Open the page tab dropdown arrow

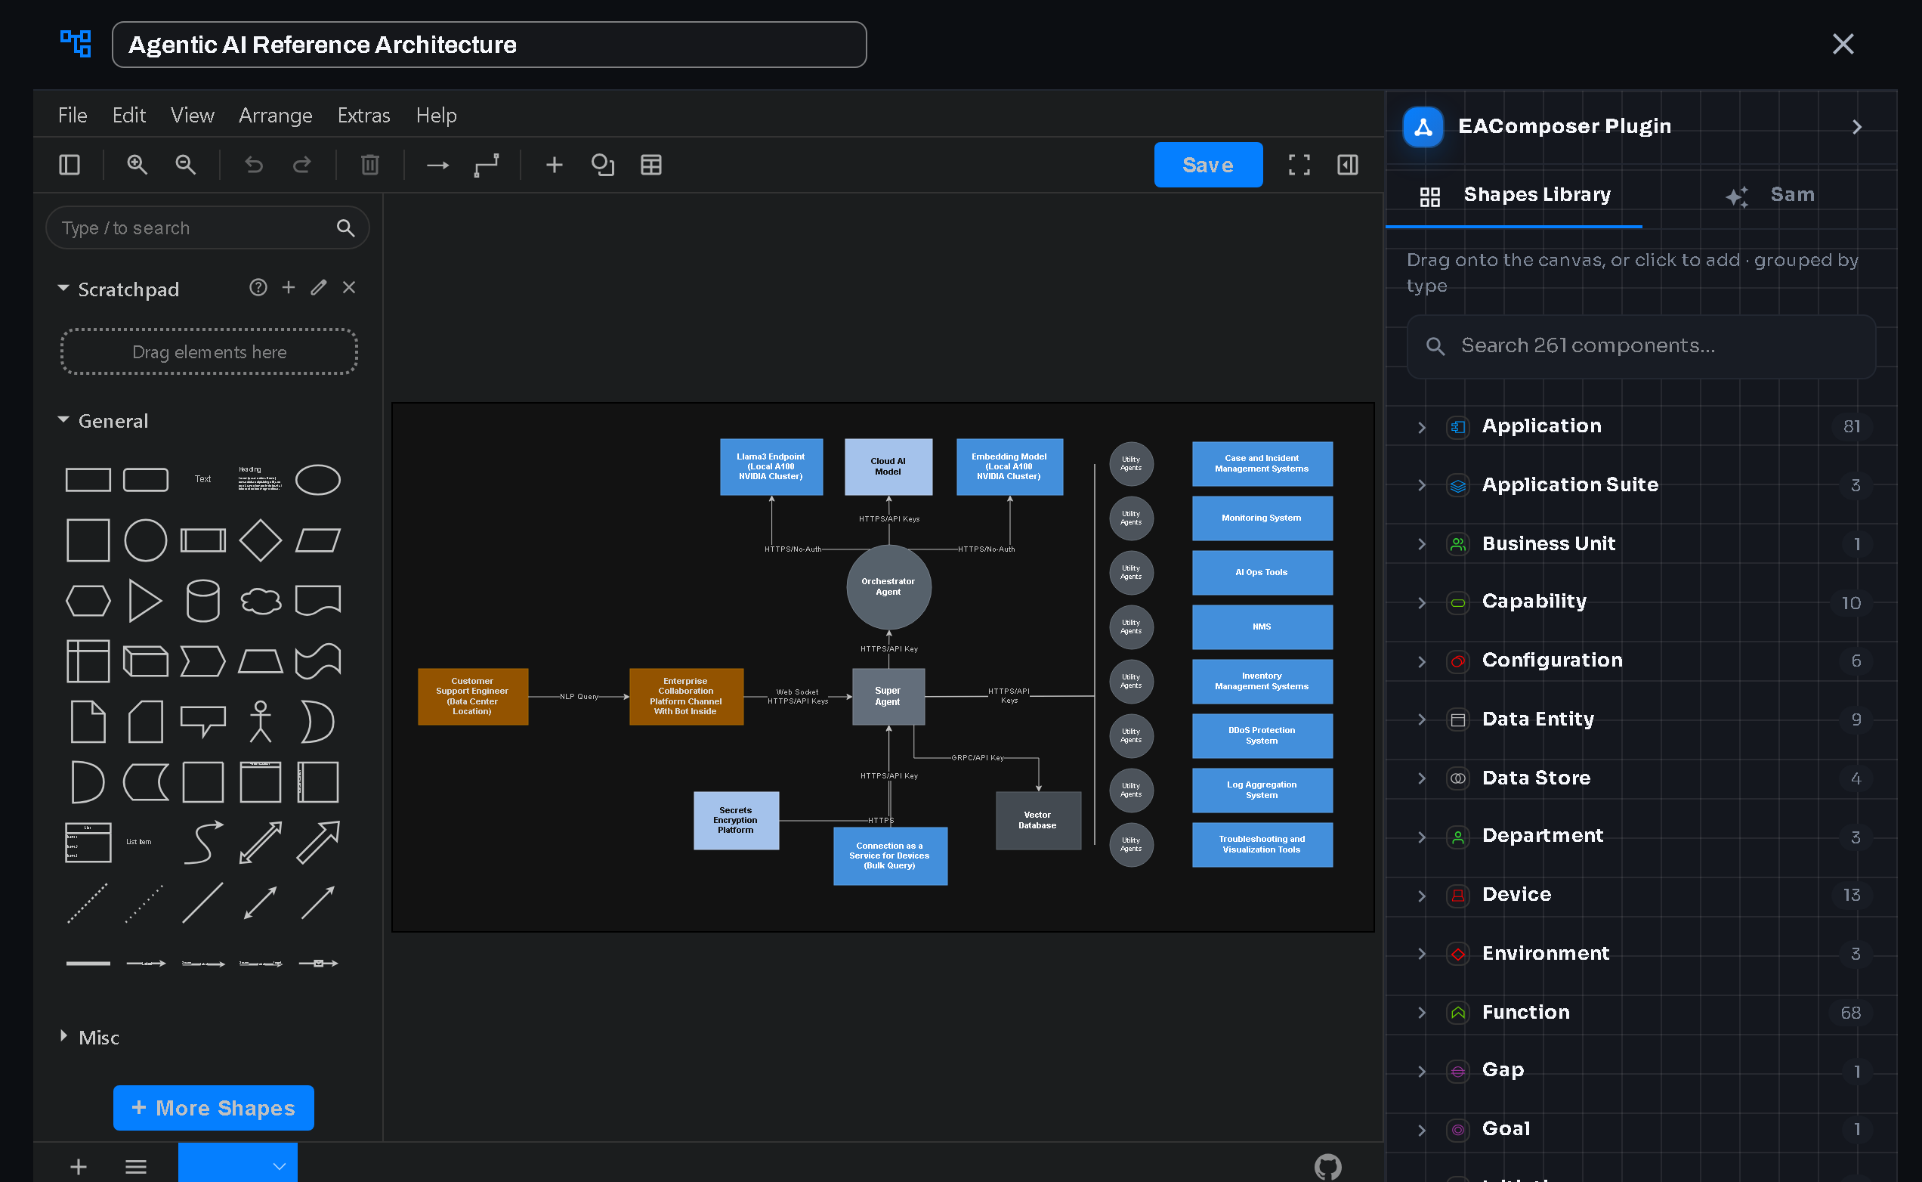pyautogui.click(x=279, y=1166)
